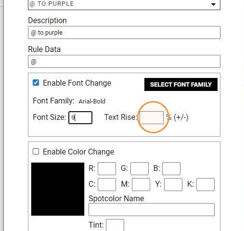Screen dimensions: 244x231
Task: Open the @ TO PURPLE dropdown arrow
Action: [213, 4]
